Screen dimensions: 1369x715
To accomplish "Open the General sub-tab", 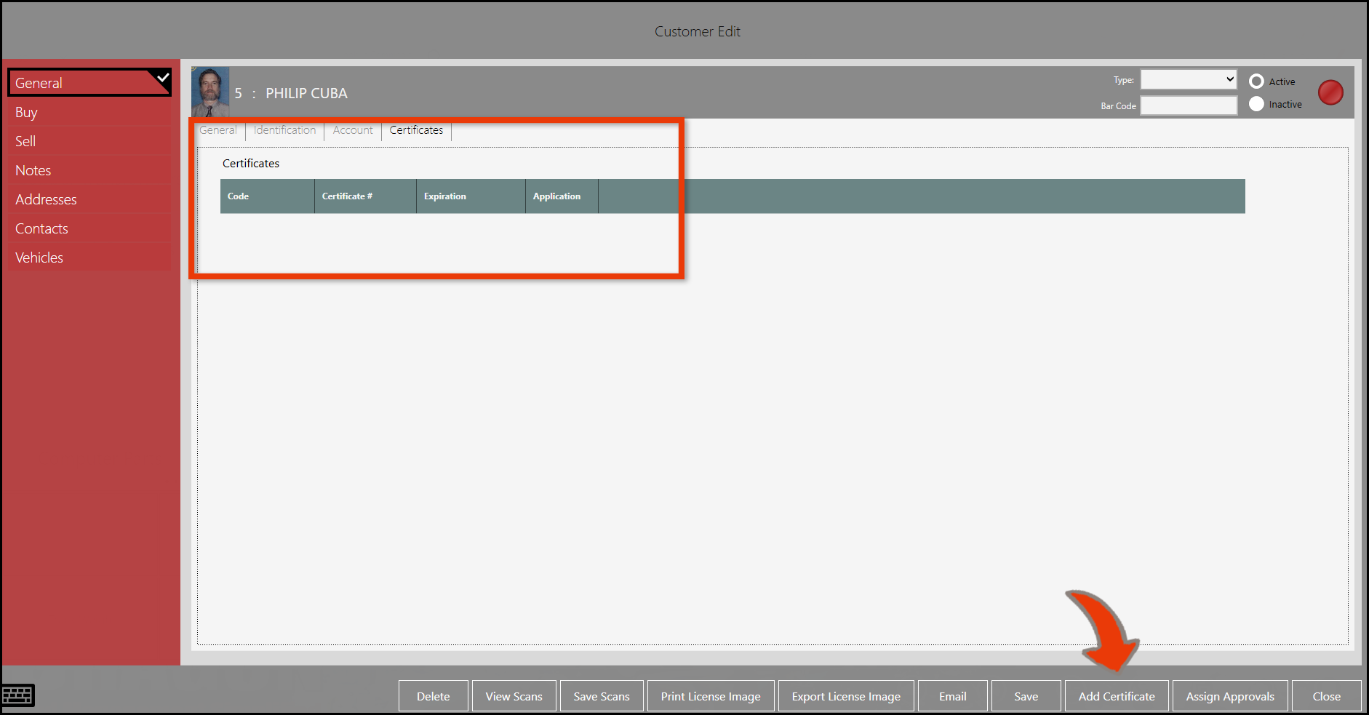I will pos(218,130).
